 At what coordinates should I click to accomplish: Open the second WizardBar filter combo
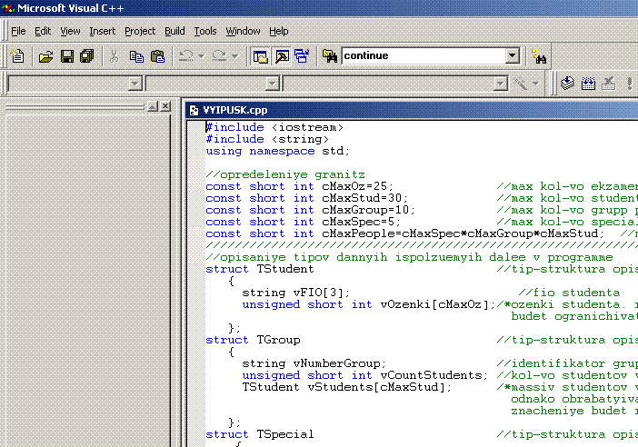click(x=213, y=84)
